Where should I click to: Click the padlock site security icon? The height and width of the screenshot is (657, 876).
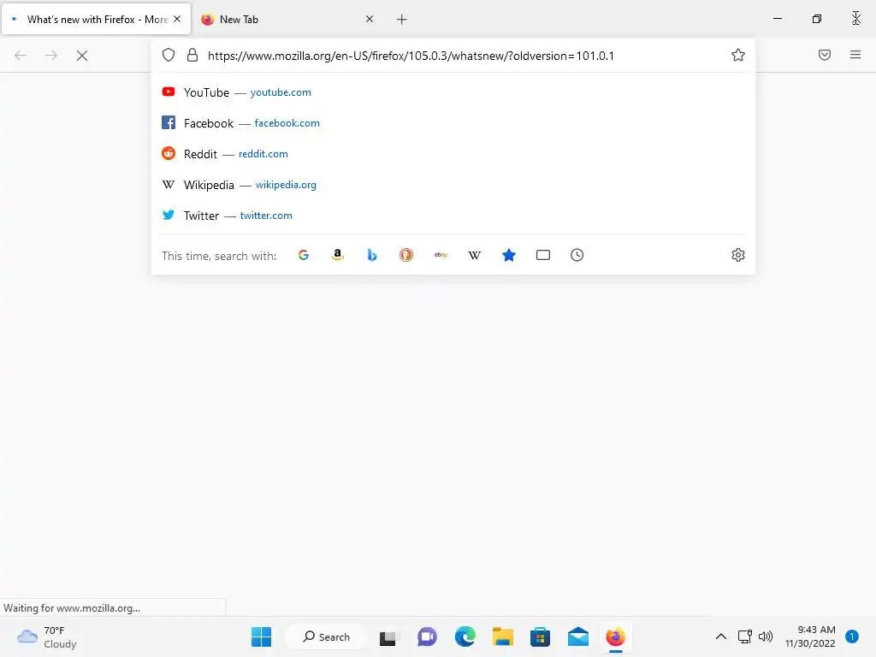tap(192, 55)
